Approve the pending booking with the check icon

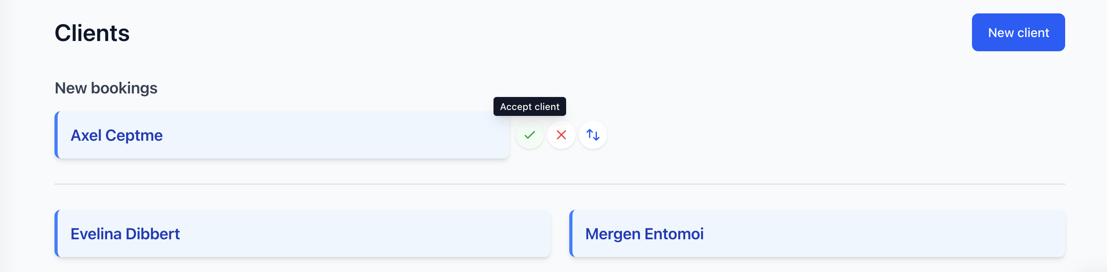(529, 135)
